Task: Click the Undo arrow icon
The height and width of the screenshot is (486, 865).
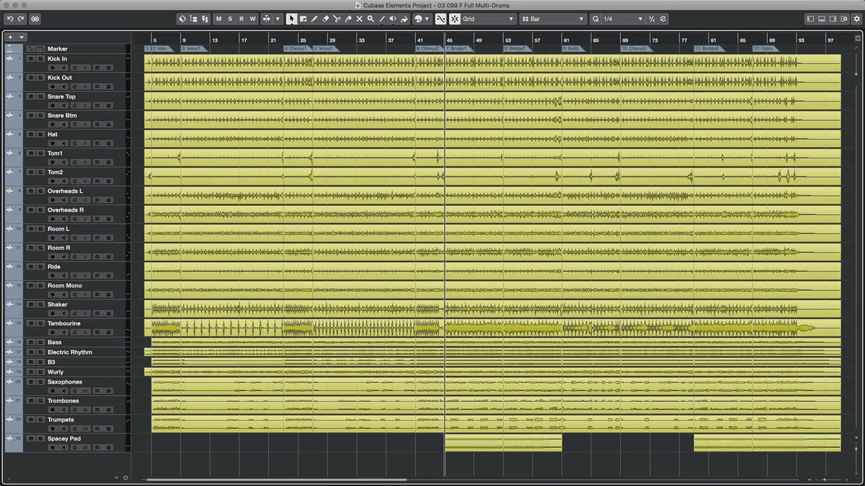Action: (x=10, y=19)
